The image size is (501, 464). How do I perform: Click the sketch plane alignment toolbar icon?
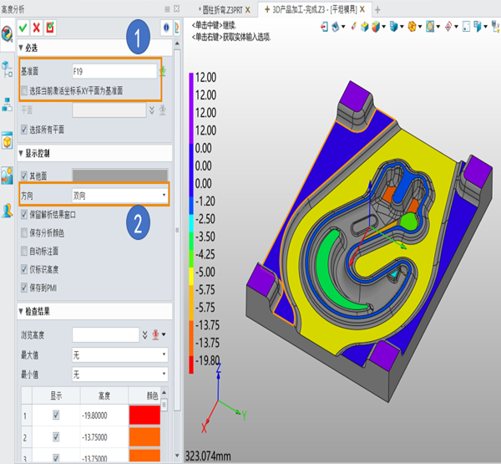(335, 27)
